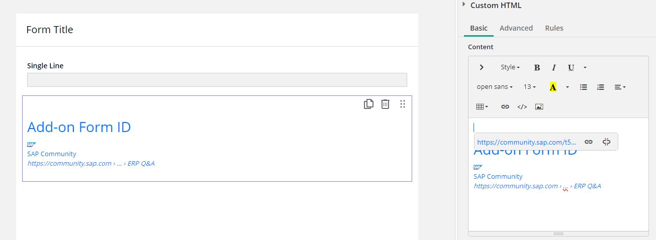Click the Single Line input field
This screenshot has width=656, height=240.
click(x=217, y=80)
